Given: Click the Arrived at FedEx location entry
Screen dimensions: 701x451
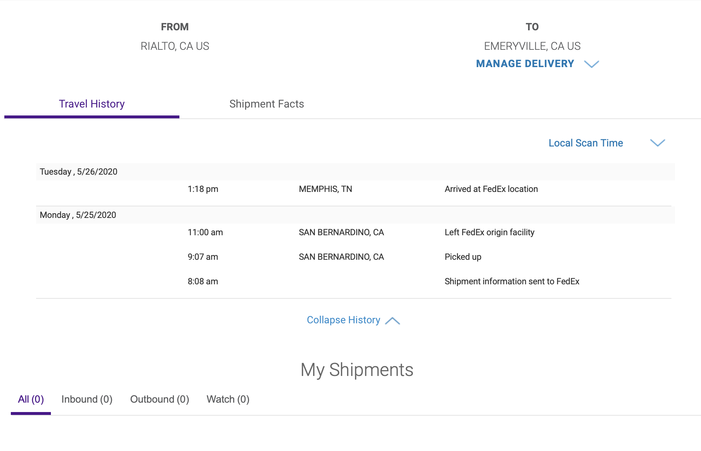Looking at the screenshot, I should coord(491,189).
